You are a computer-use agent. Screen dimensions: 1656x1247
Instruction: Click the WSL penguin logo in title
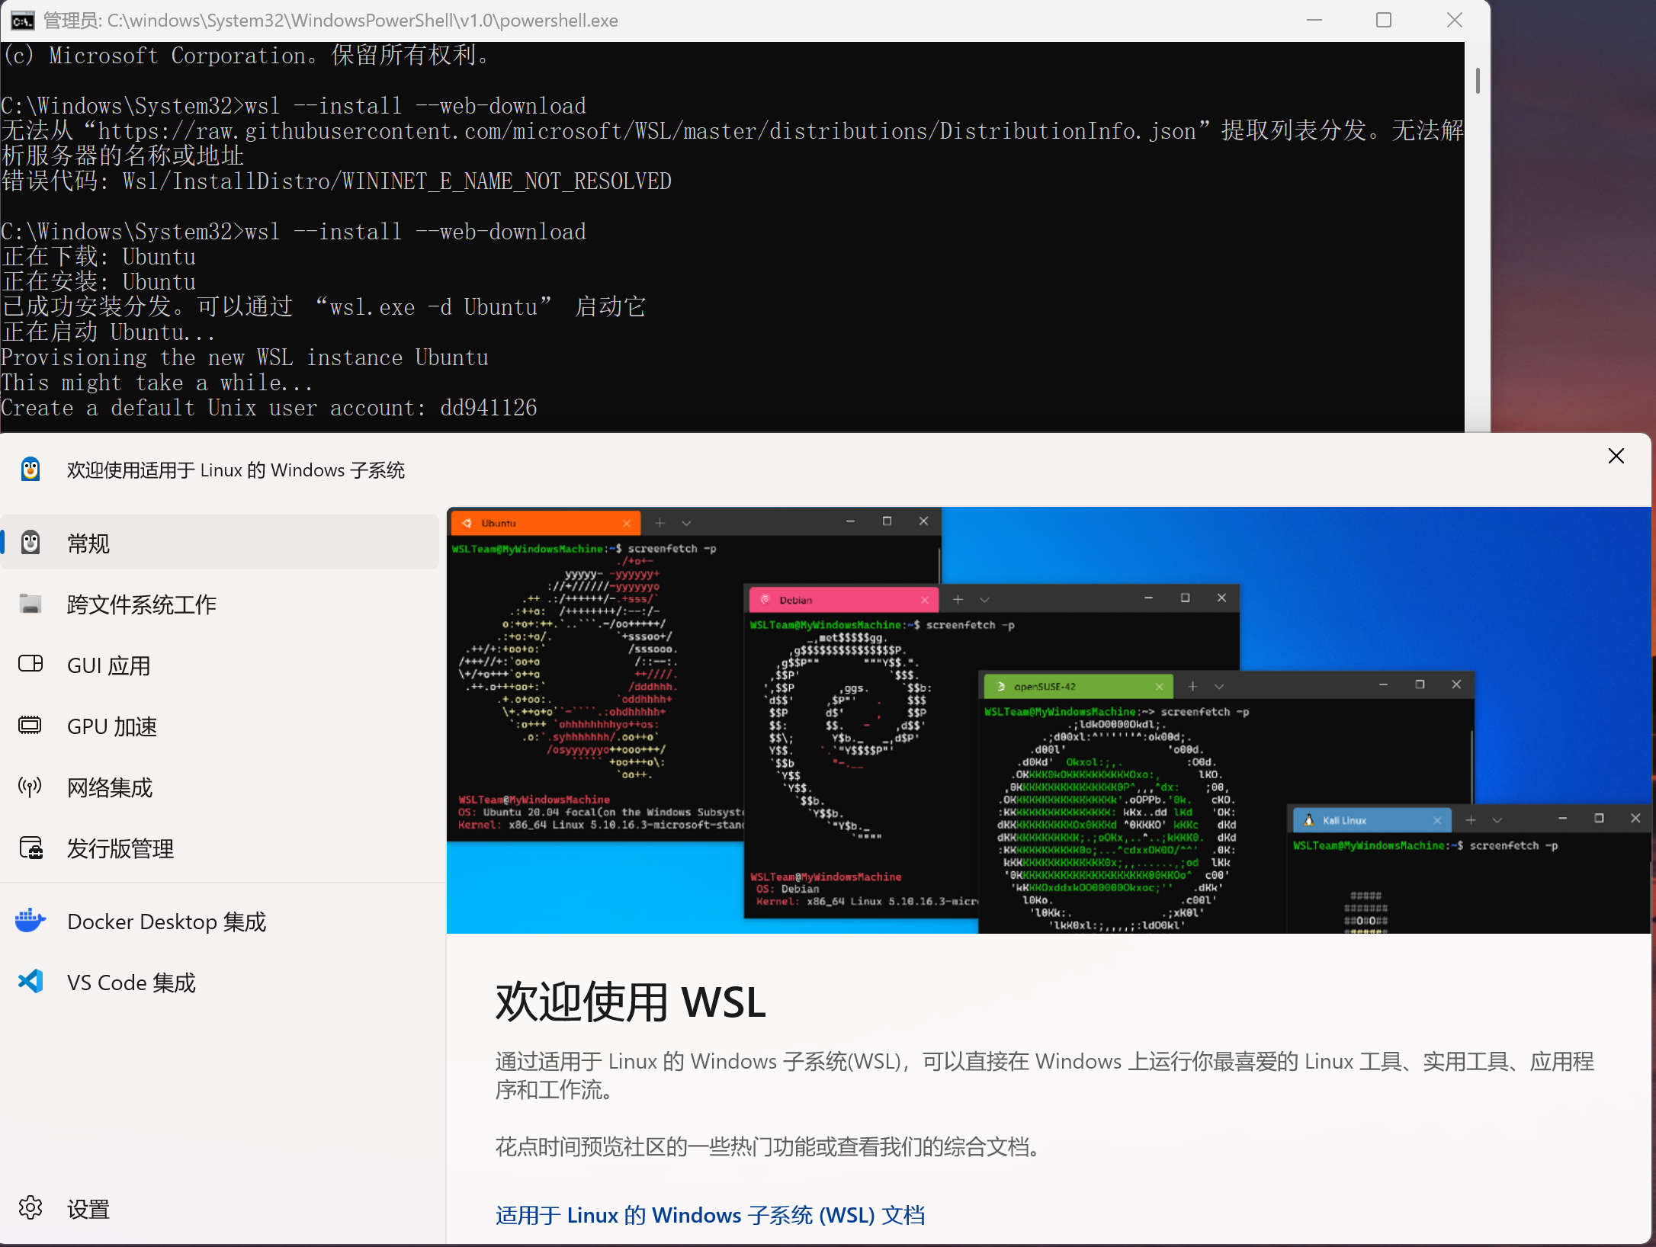tap(30, 470)
